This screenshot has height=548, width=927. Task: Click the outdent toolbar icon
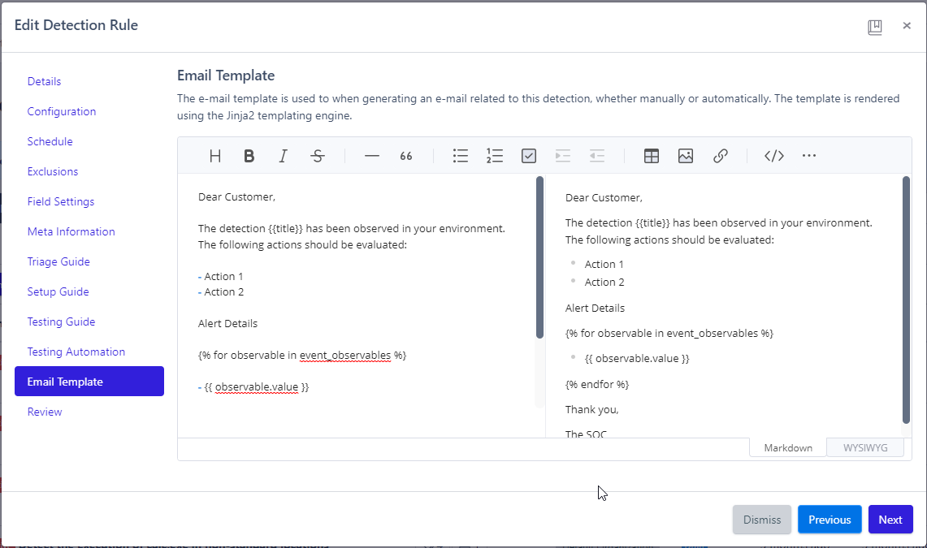[597, 156]
